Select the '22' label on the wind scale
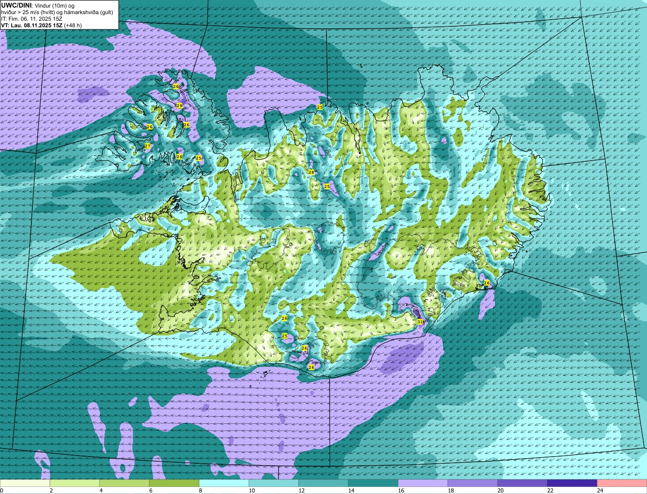 [x=550, y=490]
